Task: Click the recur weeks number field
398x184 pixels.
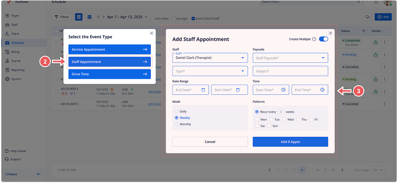Action: [x=281, y=112]
